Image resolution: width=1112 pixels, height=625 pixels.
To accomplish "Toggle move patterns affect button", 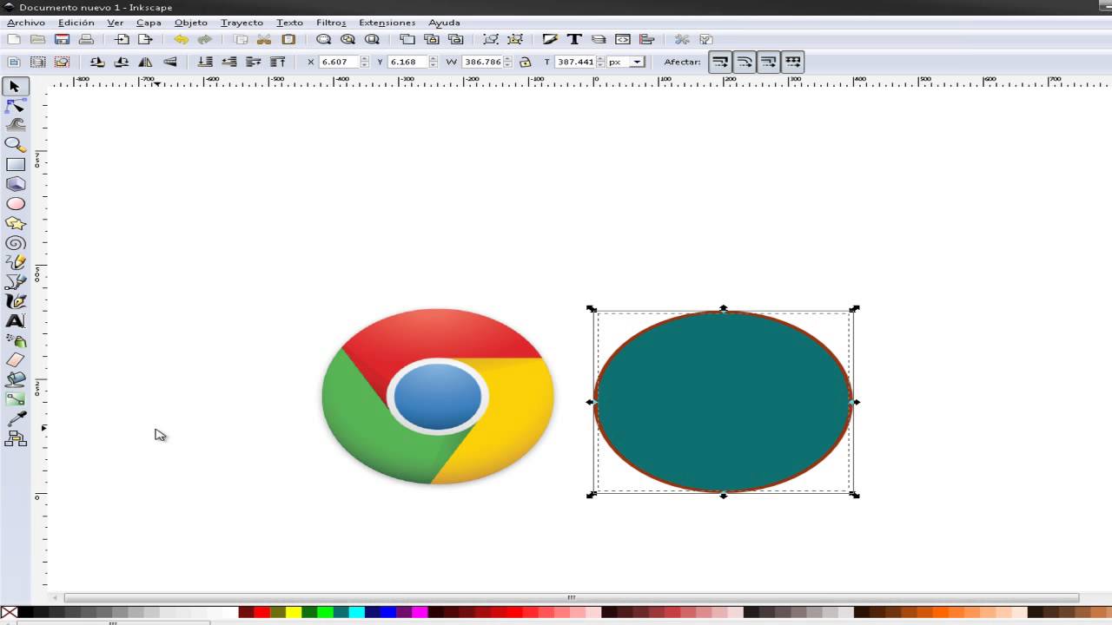I will (792, 62).
